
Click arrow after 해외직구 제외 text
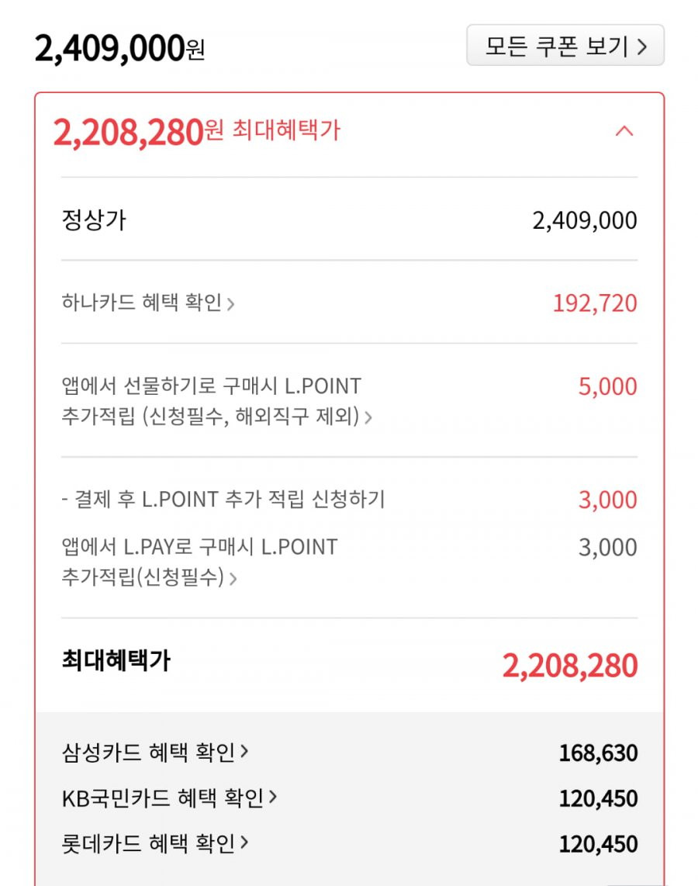point(368,417)
